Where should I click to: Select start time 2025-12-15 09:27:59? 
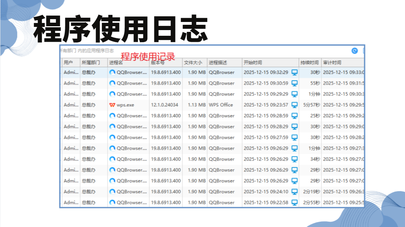[x=266, y=137]
